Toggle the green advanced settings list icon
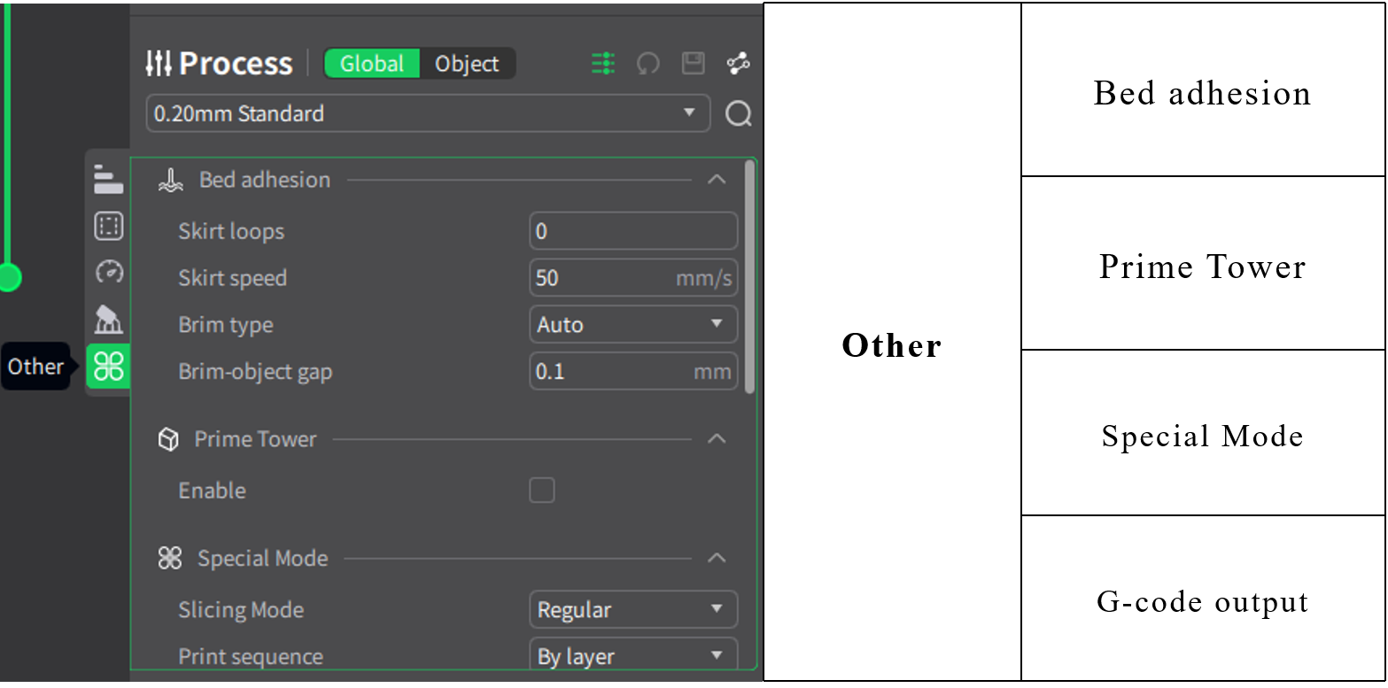Image resolution: width=1388 pixels, height=688 pixels. pyautogui.click(x=603, y=64)
